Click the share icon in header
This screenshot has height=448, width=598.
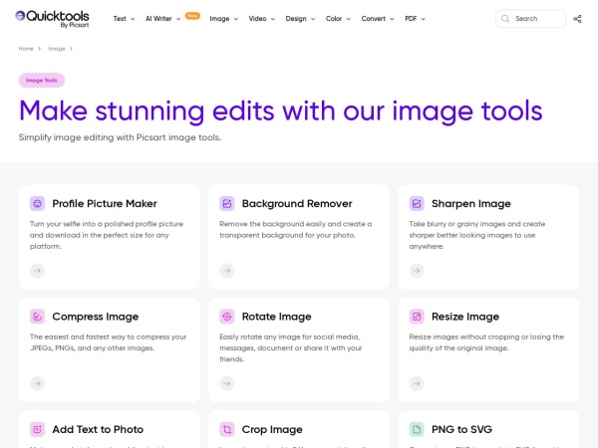[x=577, y=18]
